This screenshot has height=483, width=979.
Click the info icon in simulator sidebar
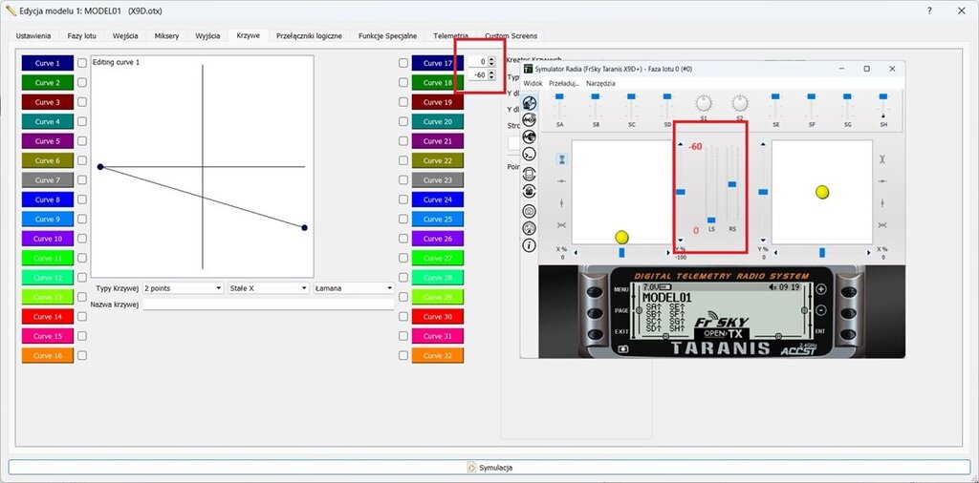(530, 245)
